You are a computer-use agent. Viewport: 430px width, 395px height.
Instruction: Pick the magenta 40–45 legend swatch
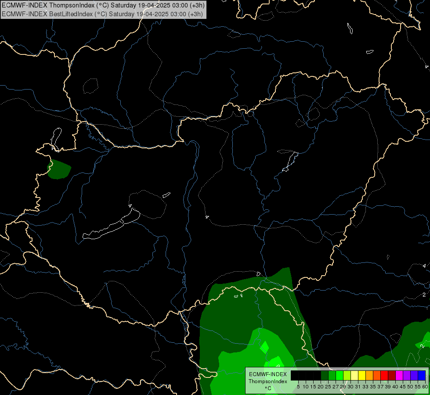pos(399,376)
